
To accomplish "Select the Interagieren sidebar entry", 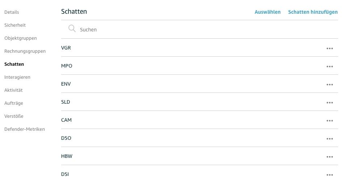I will coord(17,77).
